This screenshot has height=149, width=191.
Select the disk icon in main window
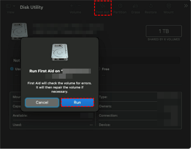click(19, 31)
